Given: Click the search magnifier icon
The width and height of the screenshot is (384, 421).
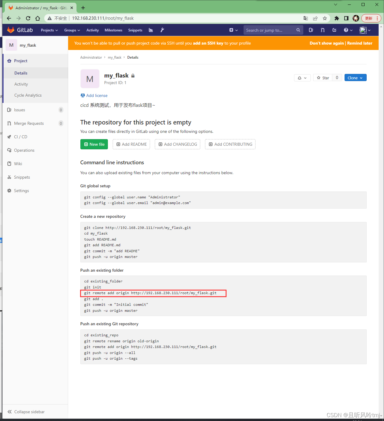Looking at the screenshot, I should [x=298, y=30].
